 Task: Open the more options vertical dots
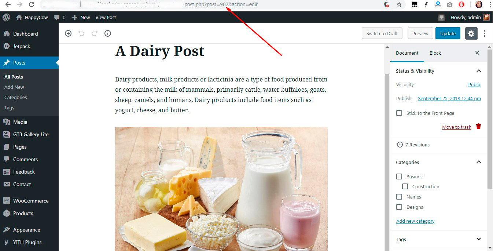coord(485,33)
